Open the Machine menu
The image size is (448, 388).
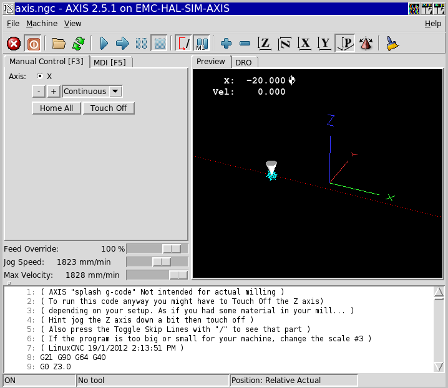[x=42, y=24]
